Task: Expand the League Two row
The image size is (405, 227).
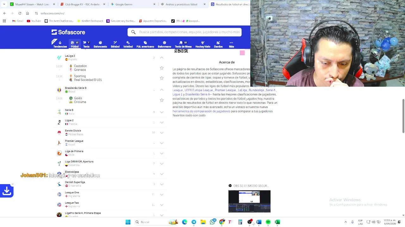Action: click(162, 205)
